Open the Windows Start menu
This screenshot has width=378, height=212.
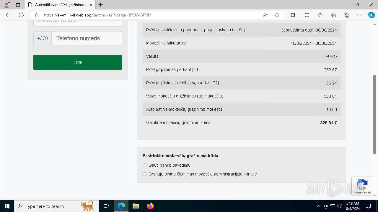7,206
